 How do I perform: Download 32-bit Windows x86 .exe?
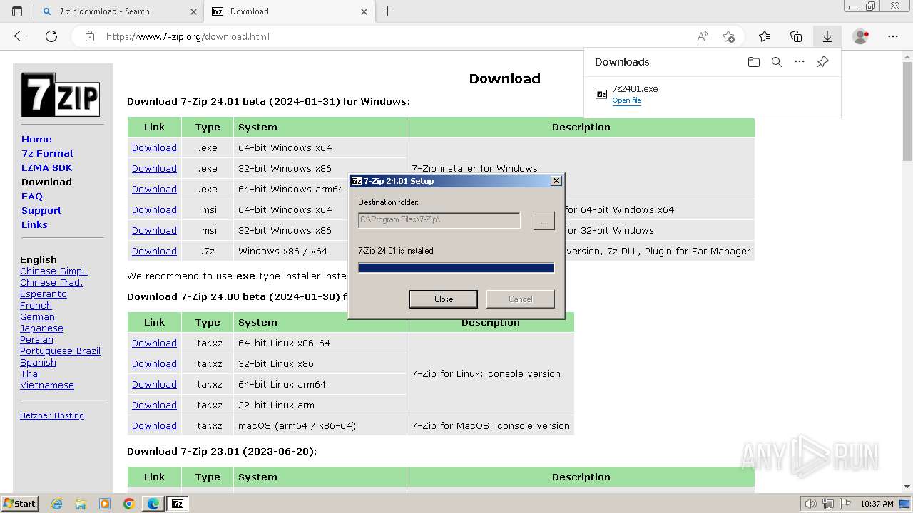coord(154,168)
